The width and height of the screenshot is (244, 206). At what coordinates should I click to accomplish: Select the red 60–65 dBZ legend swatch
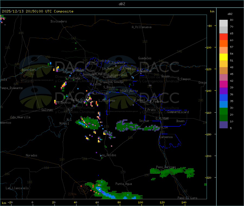223,37
